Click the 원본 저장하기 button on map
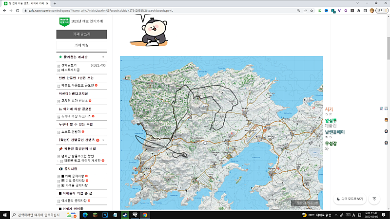Viewport: 390px width, 219px height. 306,203
